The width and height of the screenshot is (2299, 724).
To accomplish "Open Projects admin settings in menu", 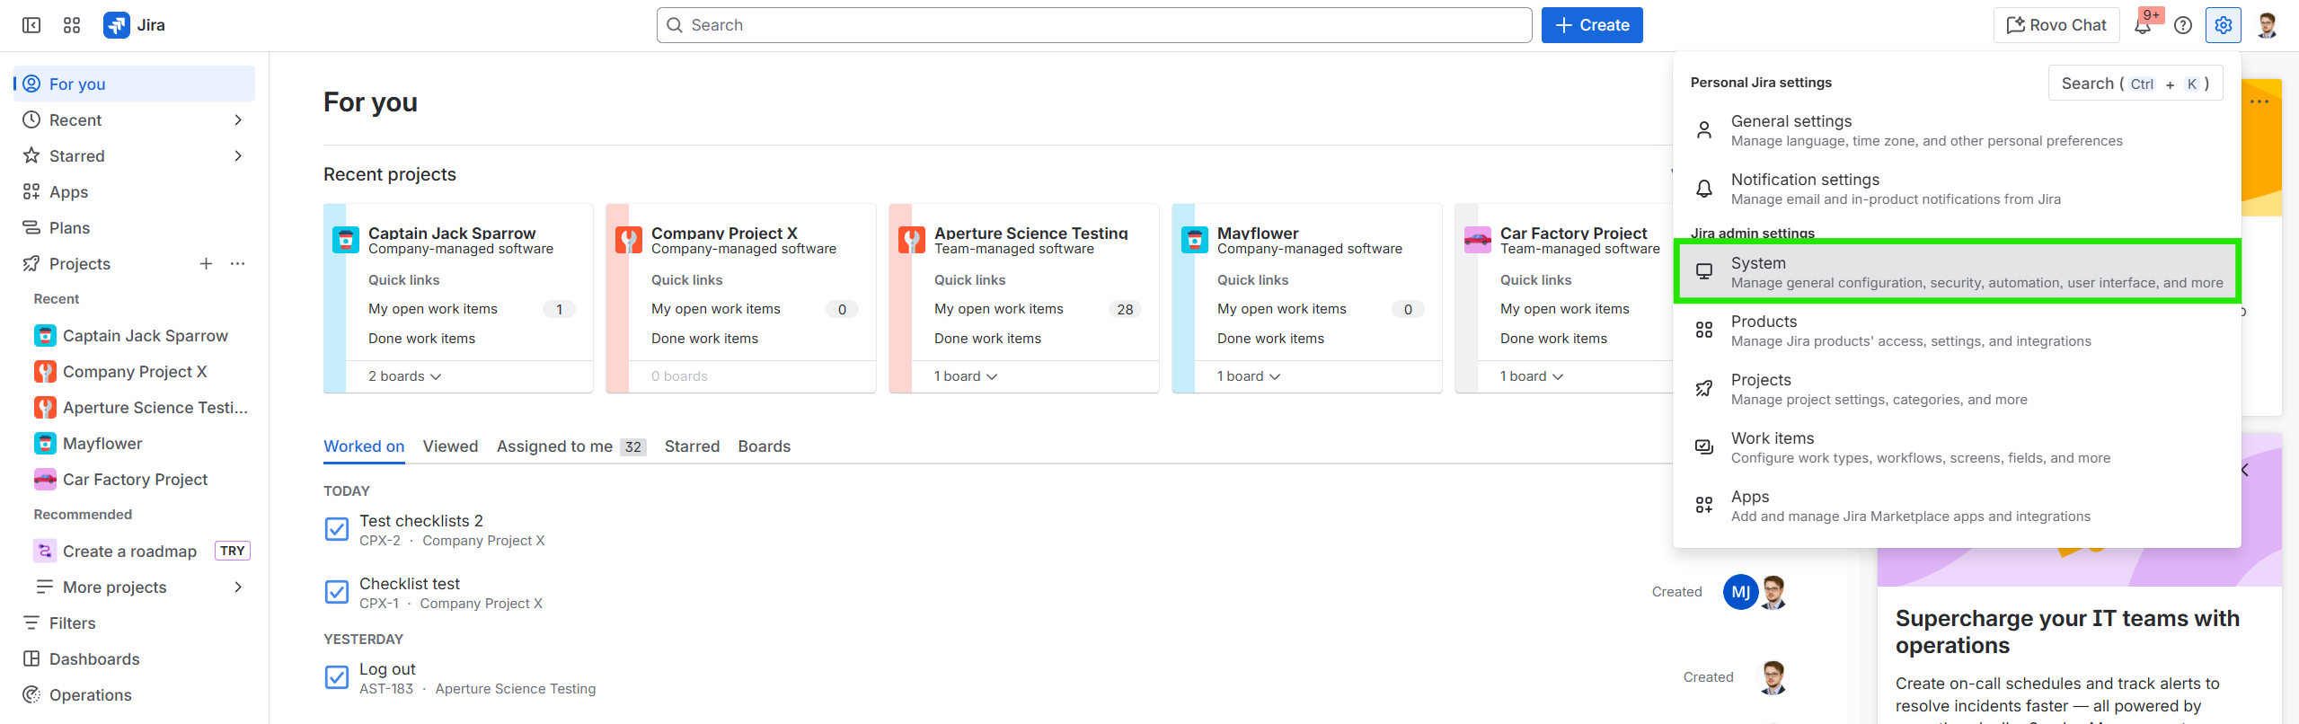I will click(1957, 389).
